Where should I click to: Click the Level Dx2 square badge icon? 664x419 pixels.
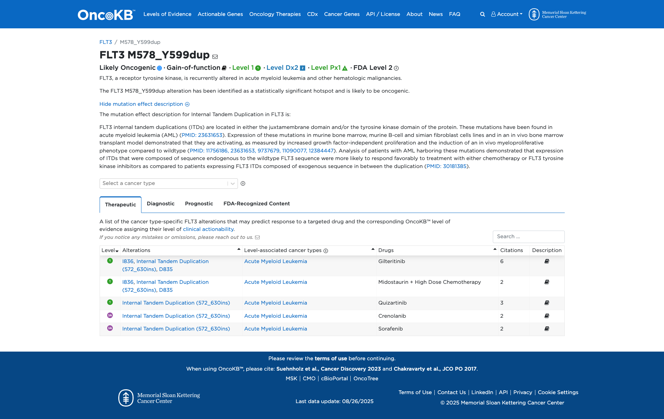coord(303,68)
